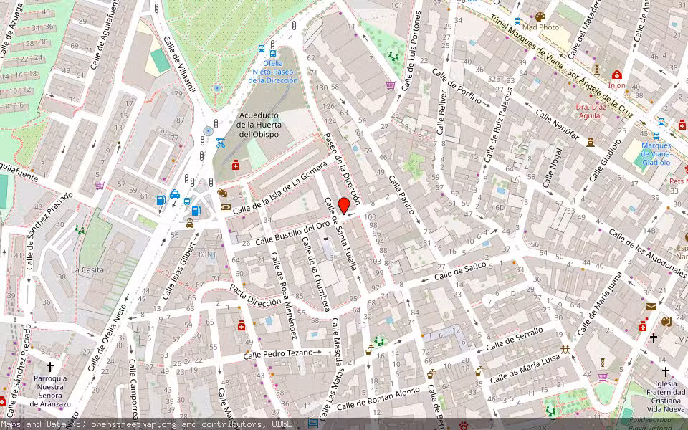
Task: Select the Calle de la Chumbera street label
Action: 316,275
